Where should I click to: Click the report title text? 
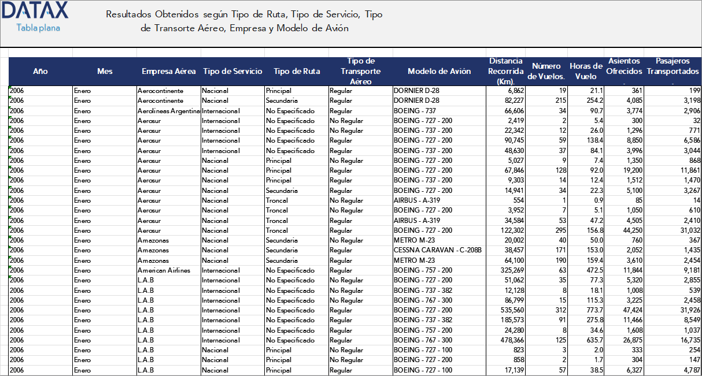(243, 19)
